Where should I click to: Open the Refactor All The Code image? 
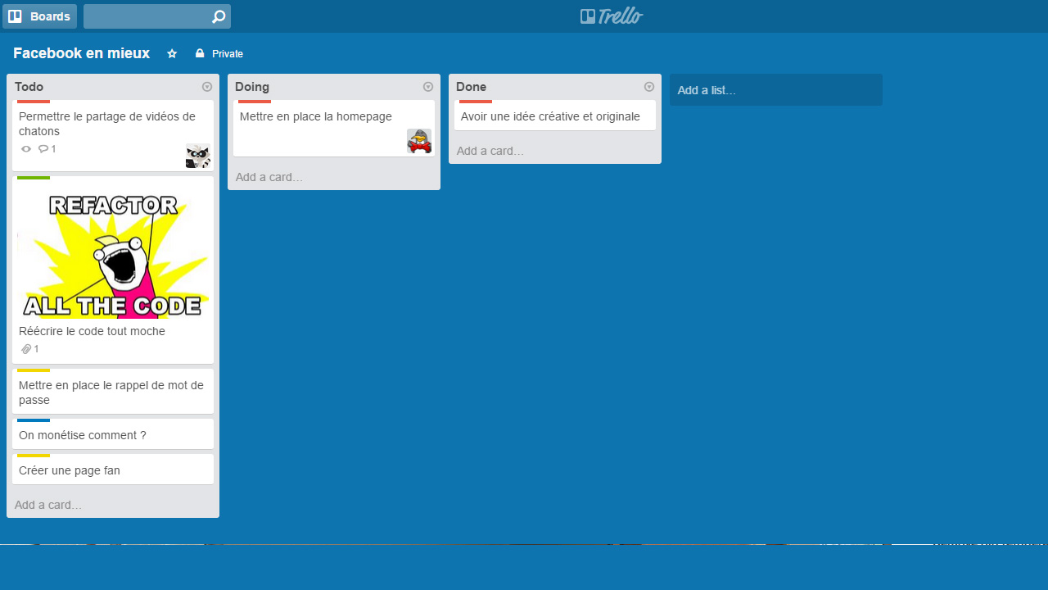pyautogui.click(x=113, y=256)
